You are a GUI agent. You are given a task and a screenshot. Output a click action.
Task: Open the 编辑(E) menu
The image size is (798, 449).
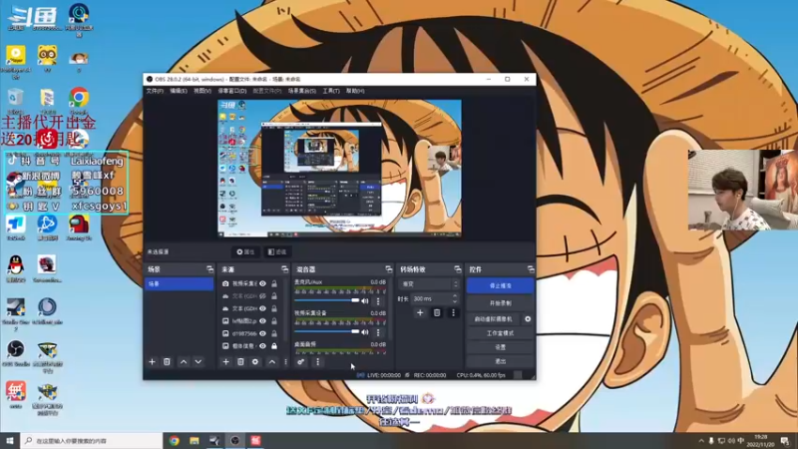pos(179,91)
